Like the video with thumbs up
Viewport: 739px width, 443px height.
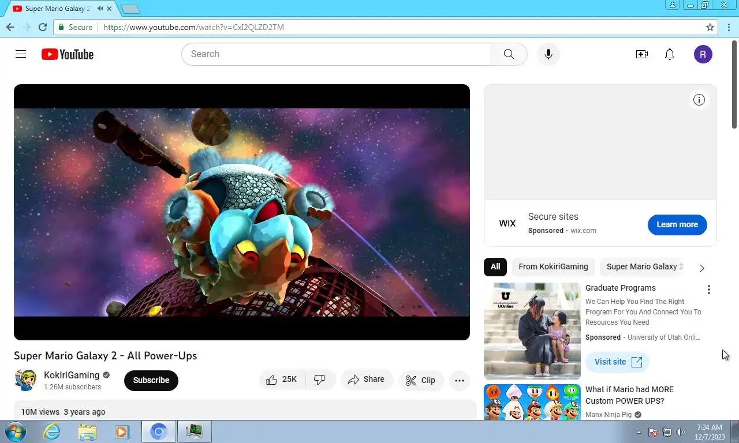pos(282,380)
